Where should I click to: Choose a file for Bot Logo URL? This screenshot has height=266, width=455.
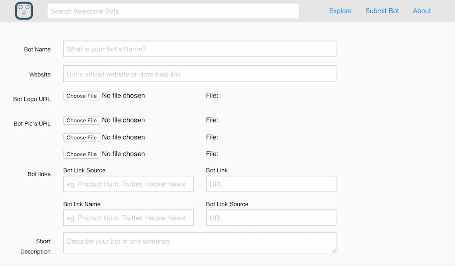81,96
